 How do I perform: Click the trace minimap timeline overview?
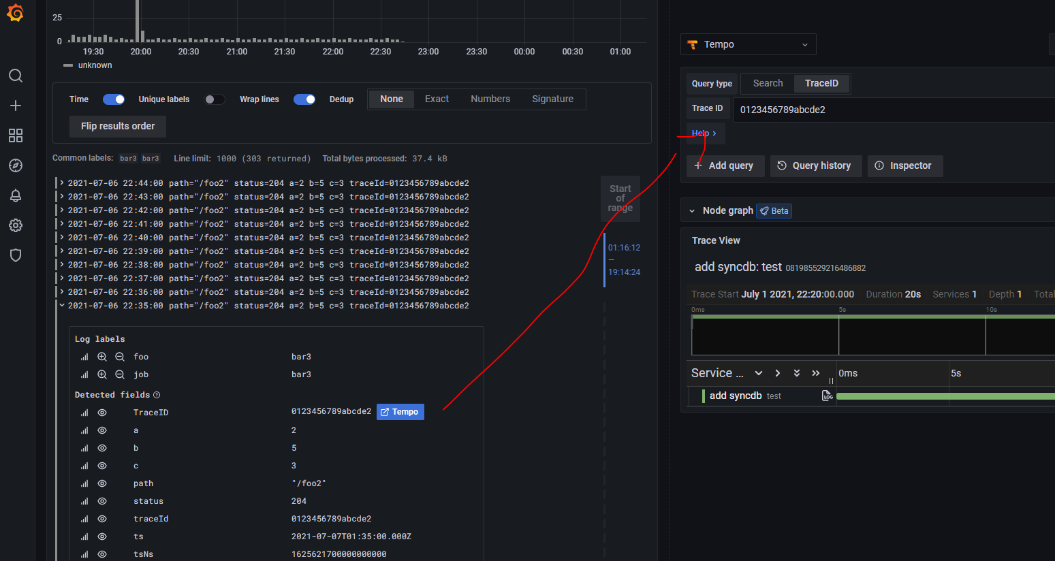point(873,336)
